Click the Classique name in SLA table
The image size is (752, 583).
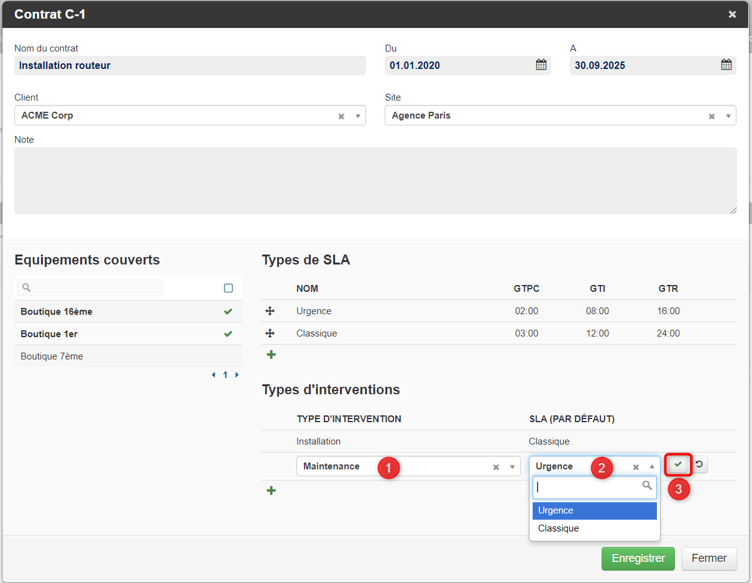[x=317, y=333]
